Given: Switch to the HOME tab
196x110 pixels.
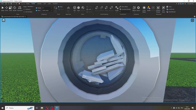Looking at the screenshot, I should pos(28,4).
